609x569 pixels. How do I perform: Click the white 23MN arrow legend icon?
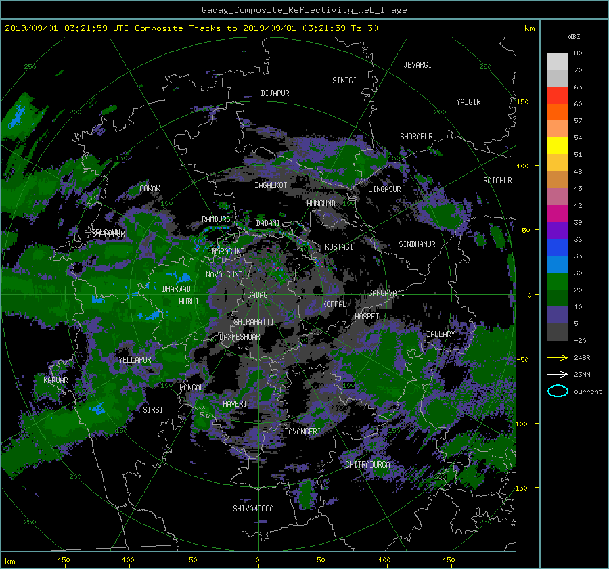pyautogui.click(x=558, y=374)
